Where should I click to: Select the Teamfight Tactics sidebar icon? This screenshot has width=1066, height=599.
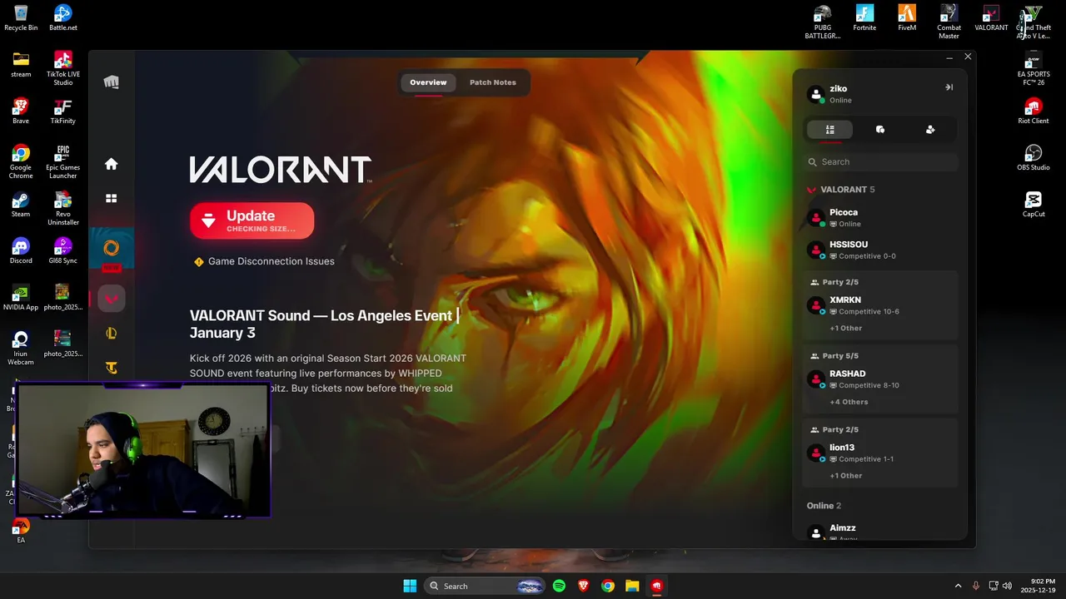pos(111,367)
